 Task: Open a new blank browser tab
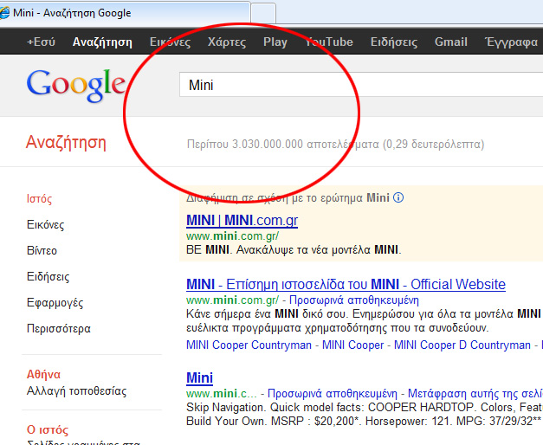[x=263, y=13]
